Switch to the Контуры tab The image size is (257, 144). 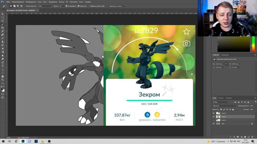point(229,98)
